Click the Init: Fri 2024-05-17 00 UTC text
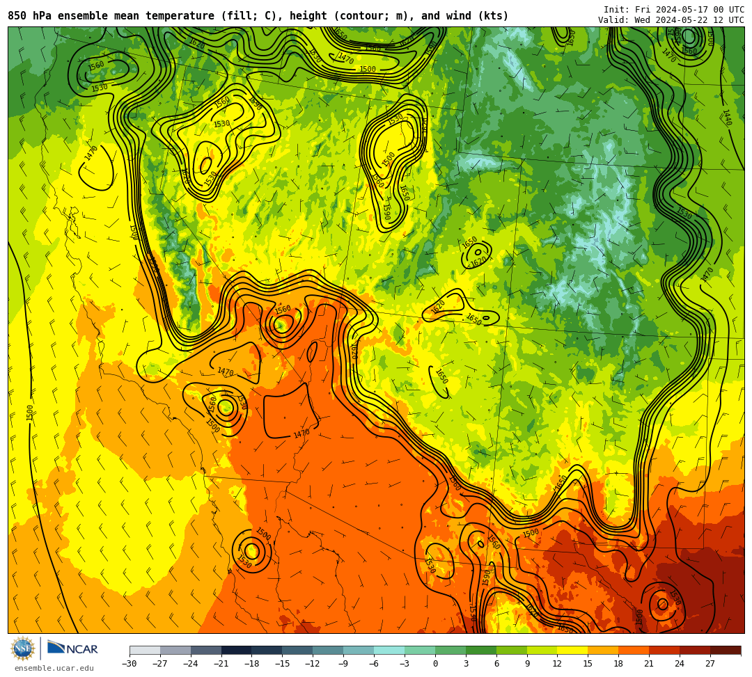The image size is (752, 677). (x=674, y=10)
